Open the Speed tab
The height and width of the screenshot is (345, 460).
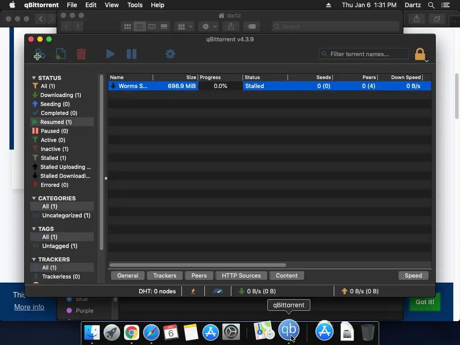click(x=413, y=276)
